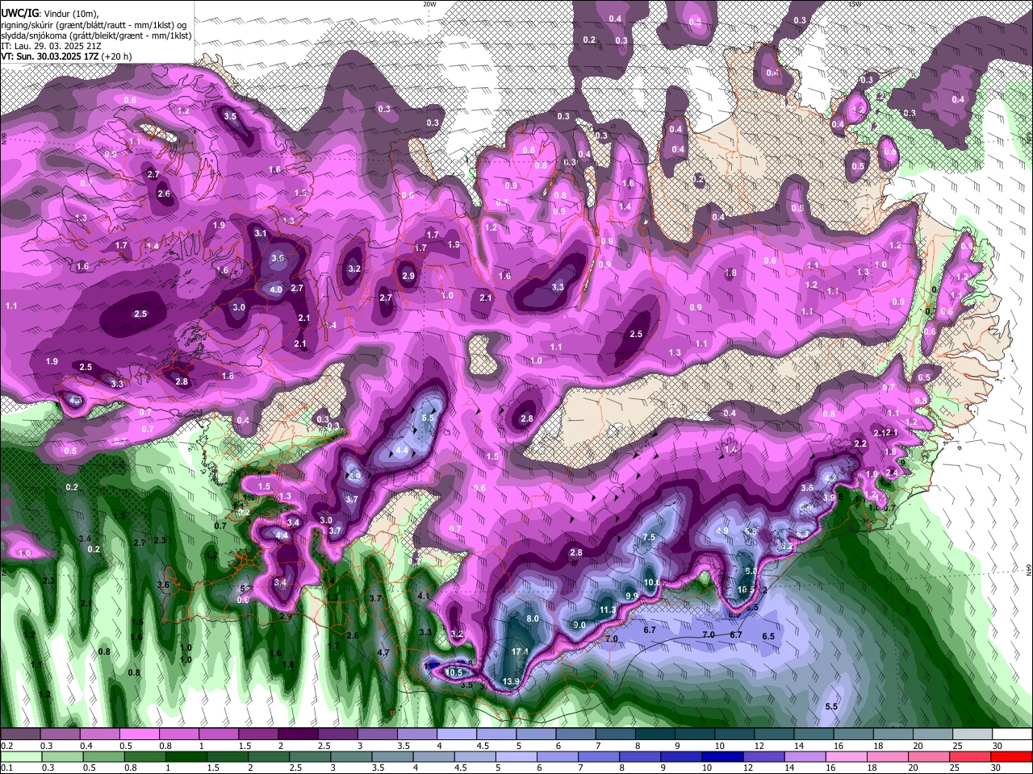Click upper-scale lavender swatch between 4 and 4.5
The image size is (1033, 774).
[x=457, y=734]
